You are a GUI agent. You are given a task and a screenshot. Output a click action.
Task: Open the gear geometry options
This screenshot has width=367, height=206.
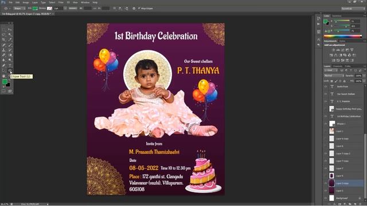point(134,9)
